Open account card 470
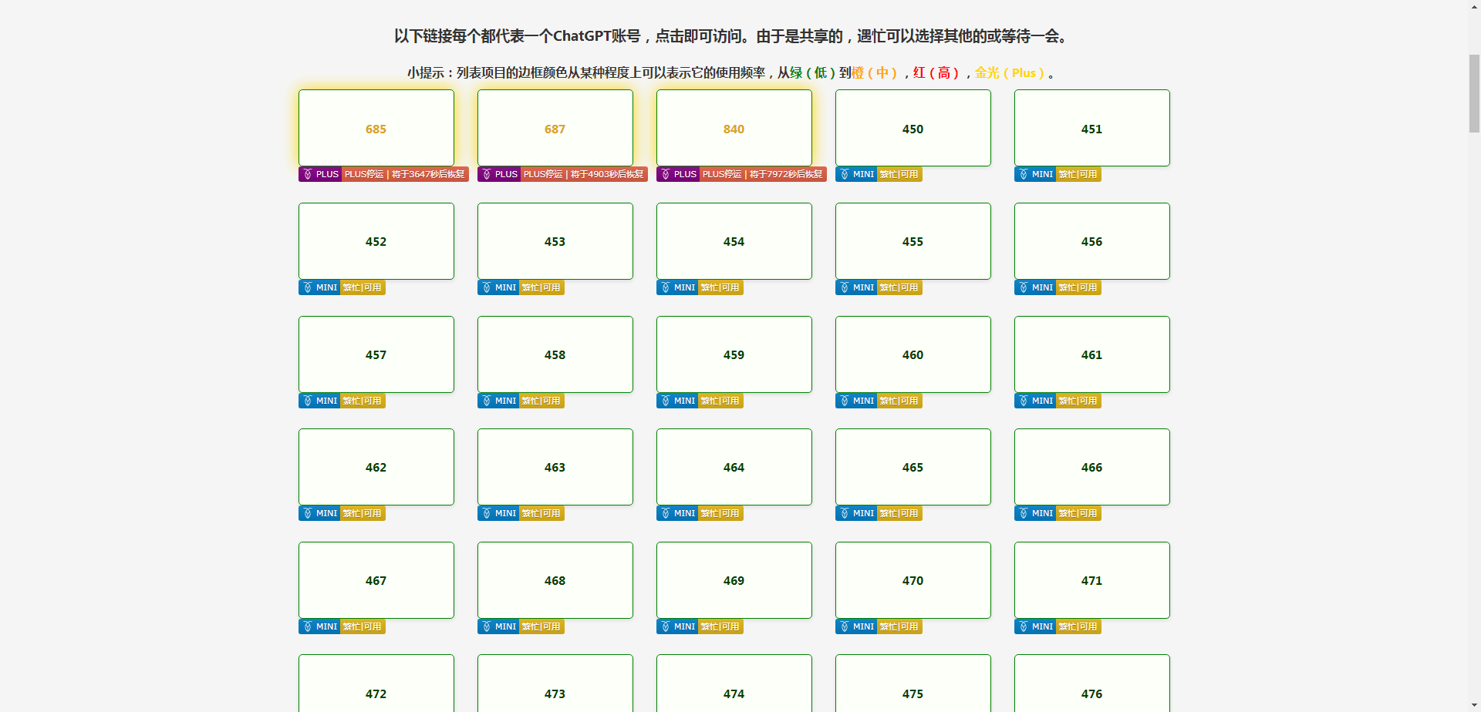The width and height of the screenshot is (1481, 712). [x=913, y=580]
